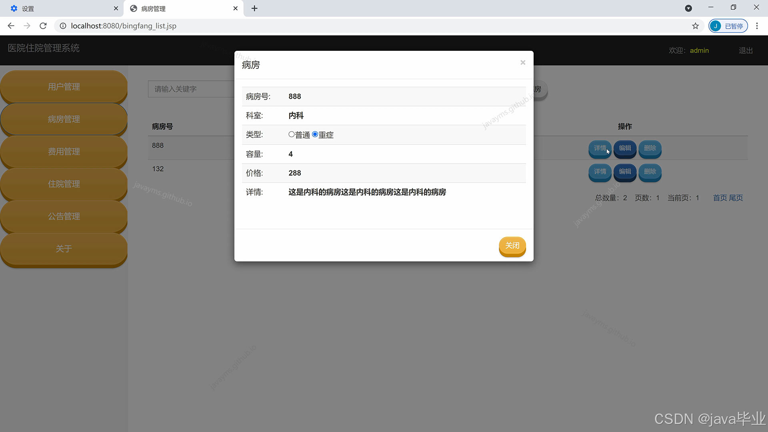Click the 病房号 column header
This screenshot has width=768, height=432.
click(162, 126)
